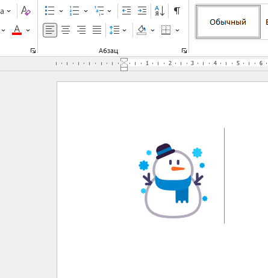
Task: Click the Decrease Indent icon
Action: tap(126, 11)
